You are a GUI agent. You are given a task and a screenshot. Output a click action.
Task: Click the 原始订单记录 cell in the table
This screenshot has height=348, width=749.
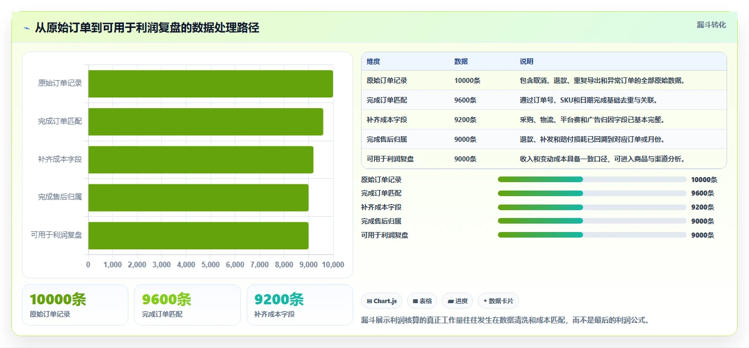pyautogui.click(x=387, y=81)
